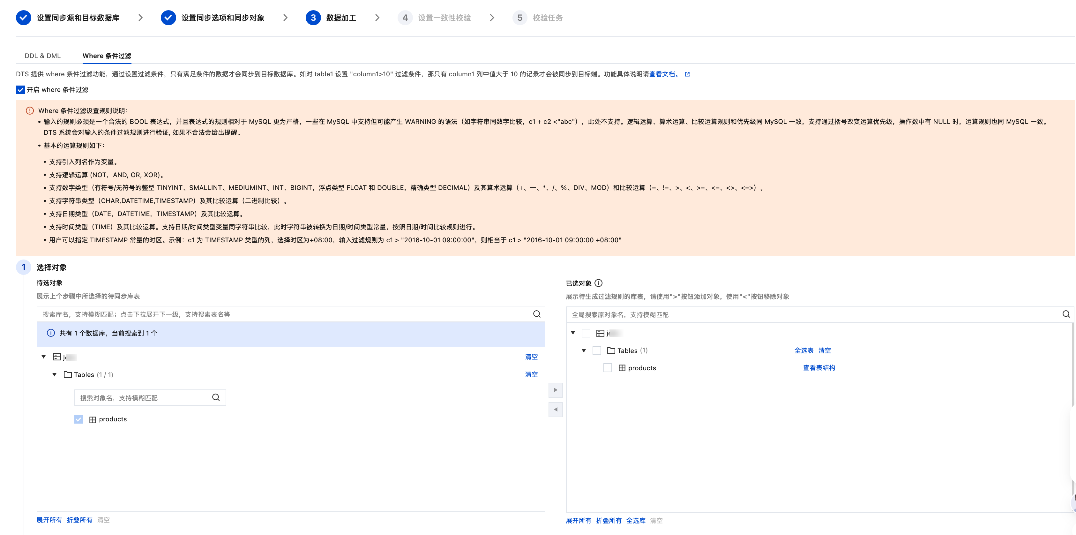The image size is (1076, 535).
Task: Click the search magnifier in the 待选对象 database search box
Action: pyautogui.click(x=537, y=314)
